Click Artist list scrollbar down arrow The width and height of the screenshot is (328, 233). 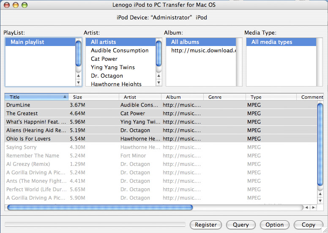(159, 83)
